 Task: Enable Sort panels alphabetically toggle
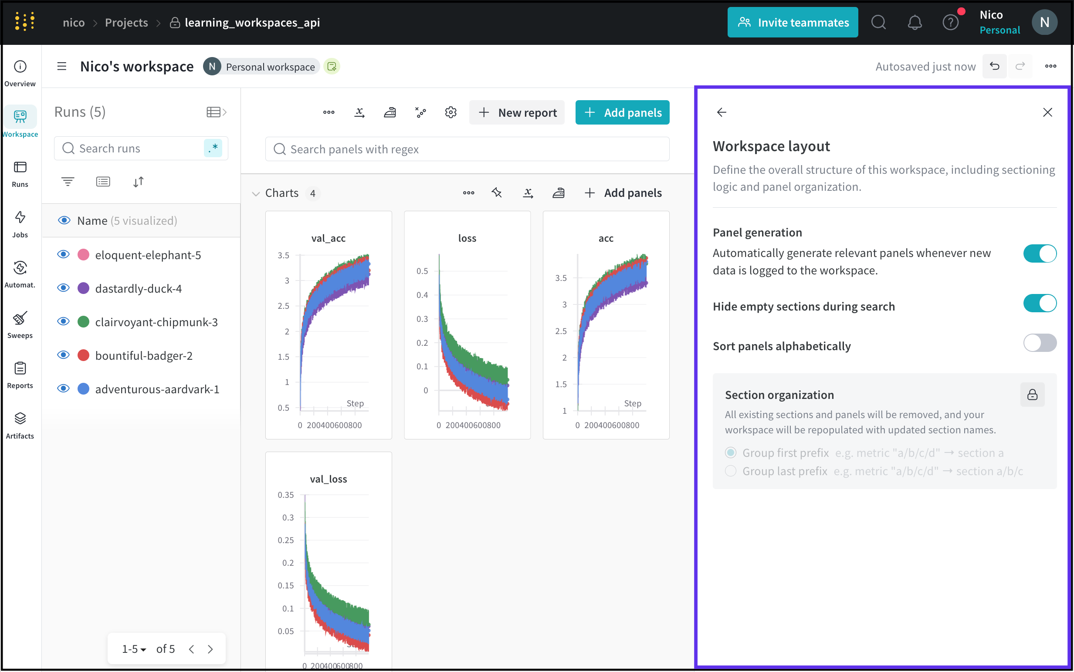(1039, 343)
